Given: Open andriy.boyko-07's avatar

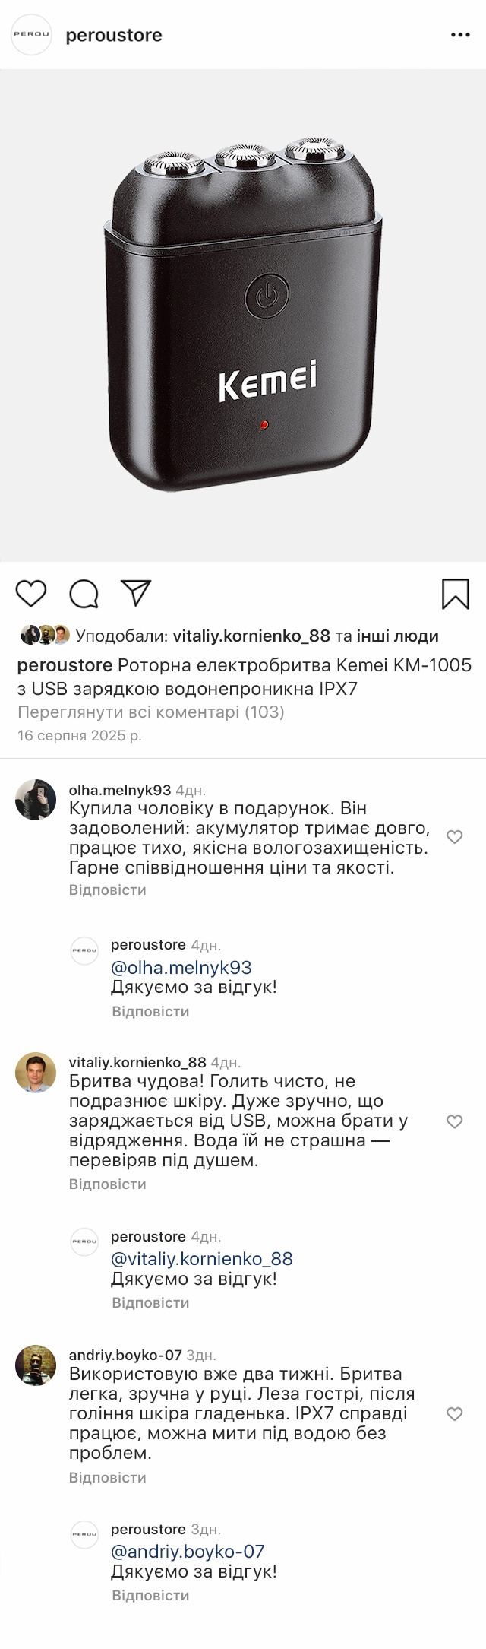Looking at the screenshot, I should (x=36, y=1365).
